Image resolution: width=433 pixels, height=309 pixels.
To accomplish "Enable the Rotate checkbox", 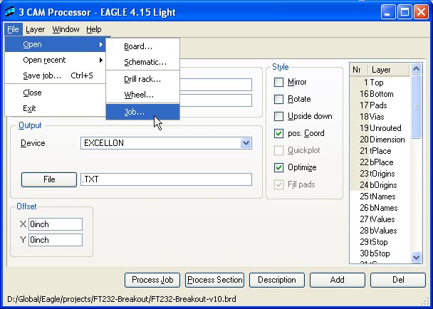I will [278, 99].
